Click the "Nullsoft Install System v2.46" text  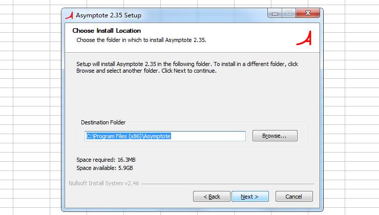point(103,183)
